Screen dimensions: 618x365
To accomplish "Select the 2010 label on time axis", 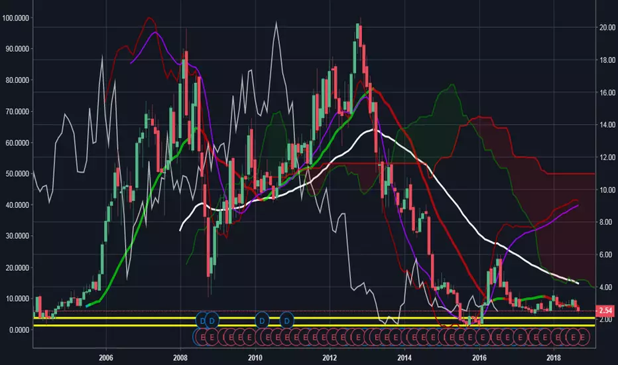I will pos(255,358).
